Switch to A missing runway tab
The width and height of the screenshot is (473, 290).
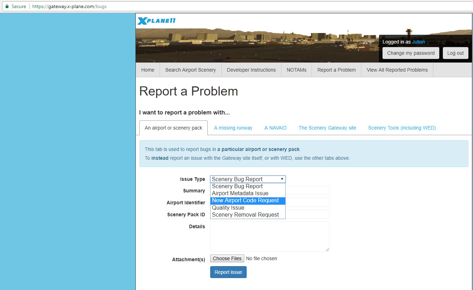point(233,128)
